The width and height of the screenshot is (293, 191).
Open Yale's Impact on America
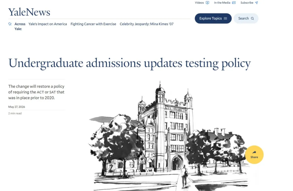click(x=48, y=24)
